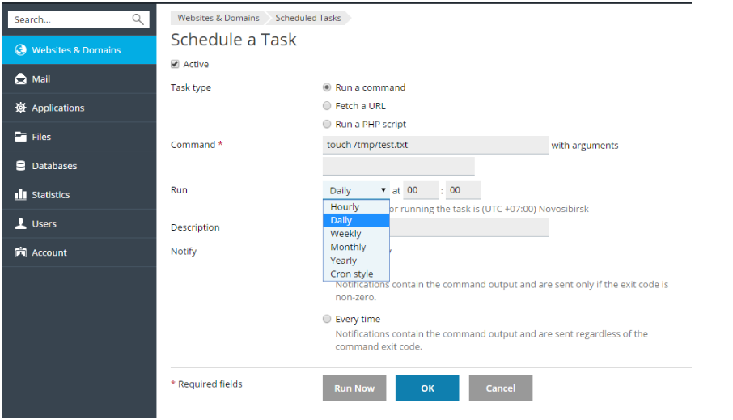Click the Schedule a Task heading
The height and width of the screenshot is (420, 733).
pyautogui.click(x=233, y=40)
